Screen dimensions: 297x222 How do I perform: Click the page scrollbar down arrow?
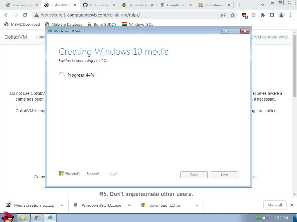tap(295, 194)
